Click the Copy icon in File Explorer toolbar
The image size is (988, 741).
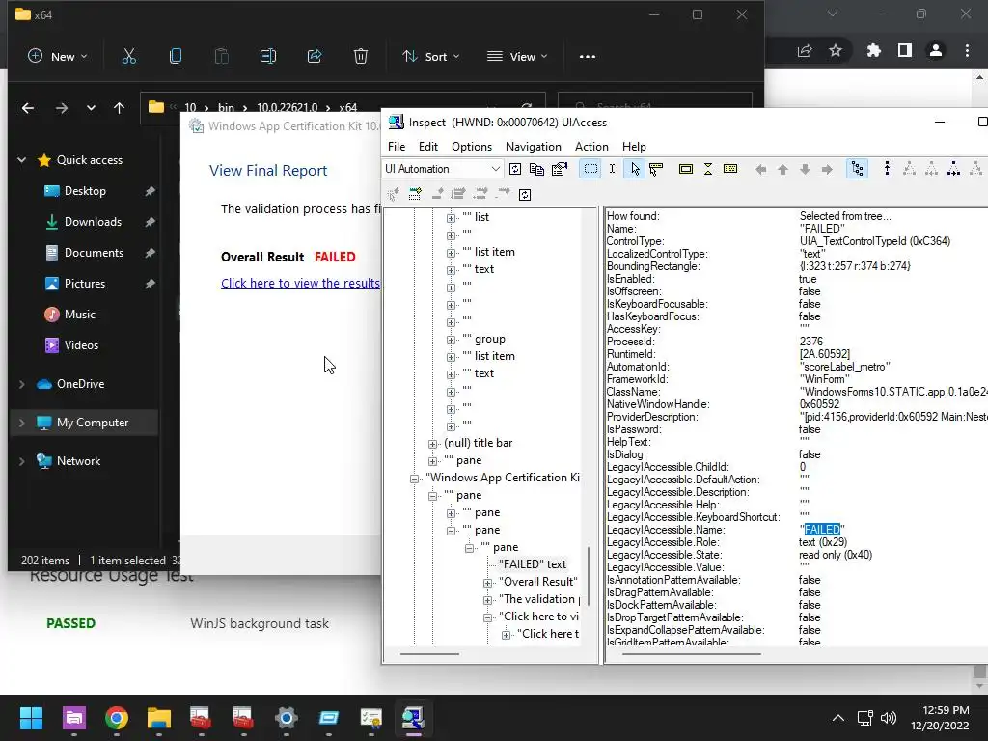pos(176,56)
